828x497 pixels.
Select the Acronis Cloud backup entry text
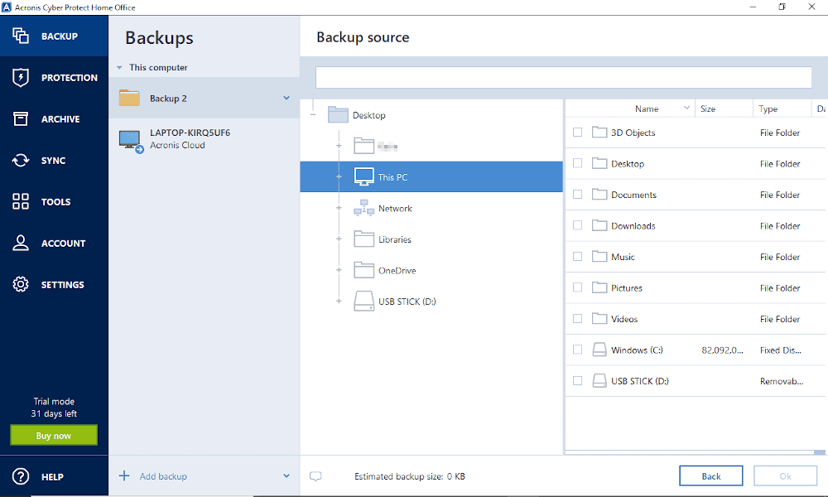tap(177, 145)
